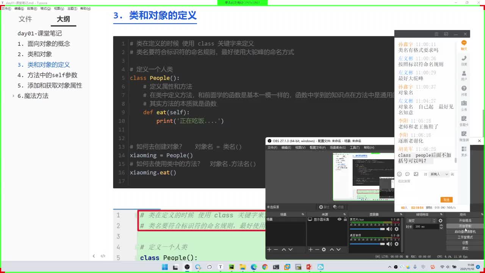Open Windows Start button on taskbar

(165, 267)
